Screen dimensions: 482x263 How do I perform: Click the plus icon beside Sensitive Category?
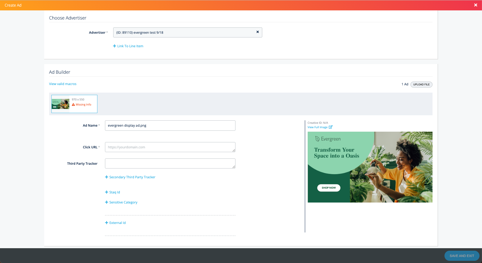click(x=107, y=202)
